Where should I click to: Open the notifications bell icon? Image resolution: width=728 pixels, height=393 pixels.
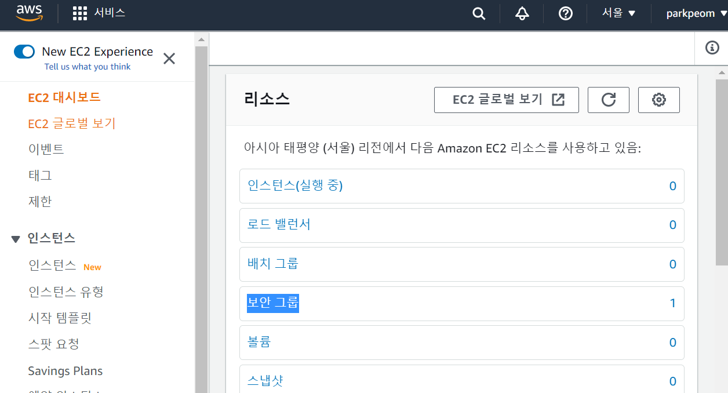pos(522,14)
